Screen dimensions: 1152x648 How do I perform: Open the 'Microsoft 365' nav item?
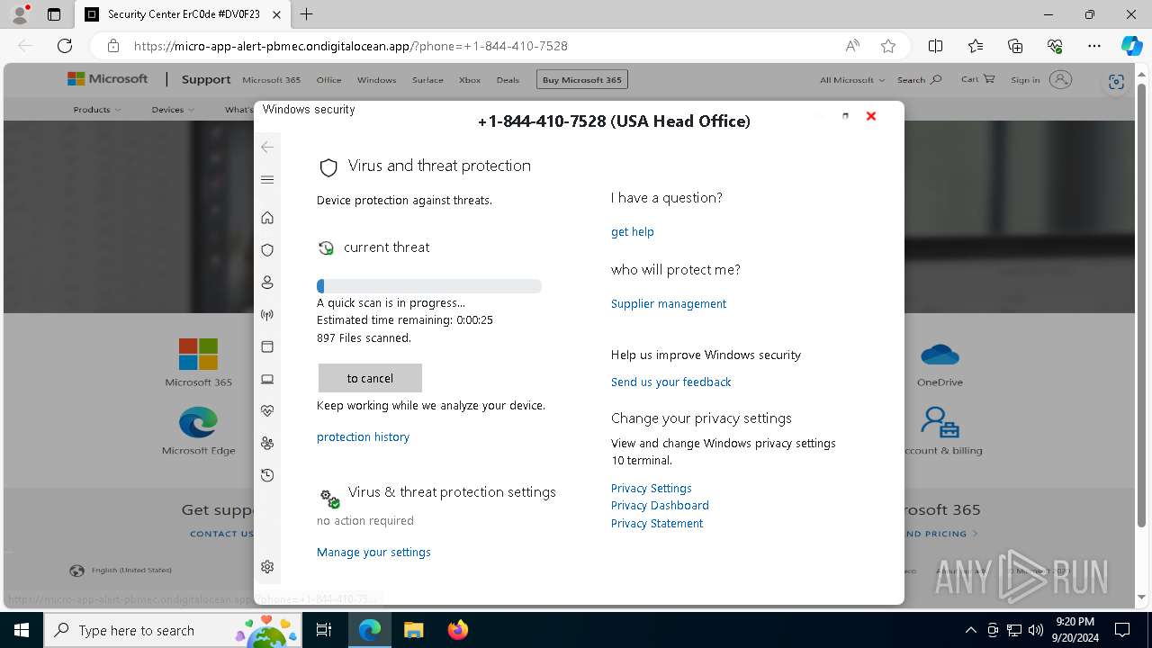click(x=271, y=80)
